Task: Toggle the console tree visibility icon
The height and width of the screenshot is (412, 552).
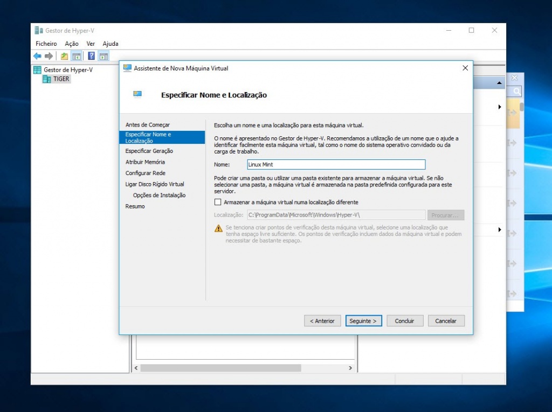Action: pos(75,56)
